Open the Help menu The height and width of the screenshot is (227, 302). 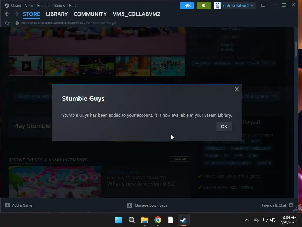(73, 5)
